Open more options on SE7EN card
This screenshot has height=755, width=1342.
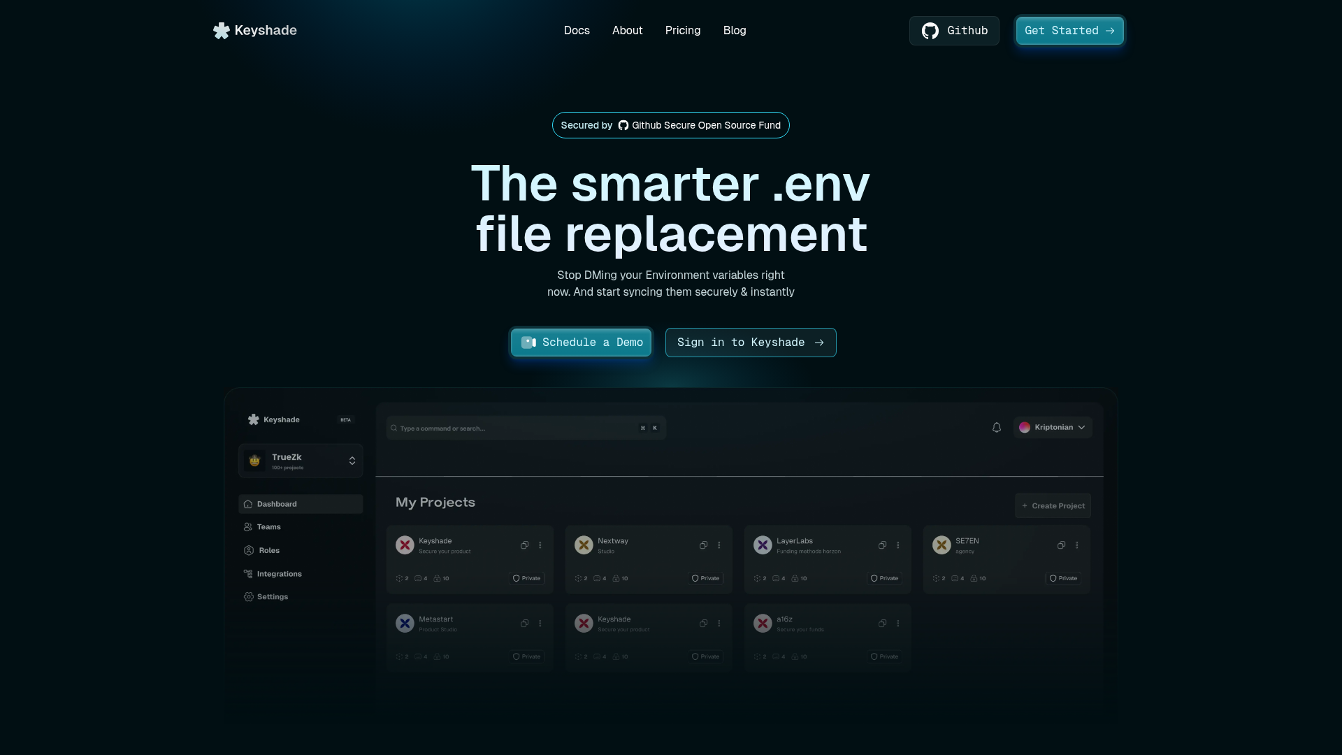click(1076, 545)
